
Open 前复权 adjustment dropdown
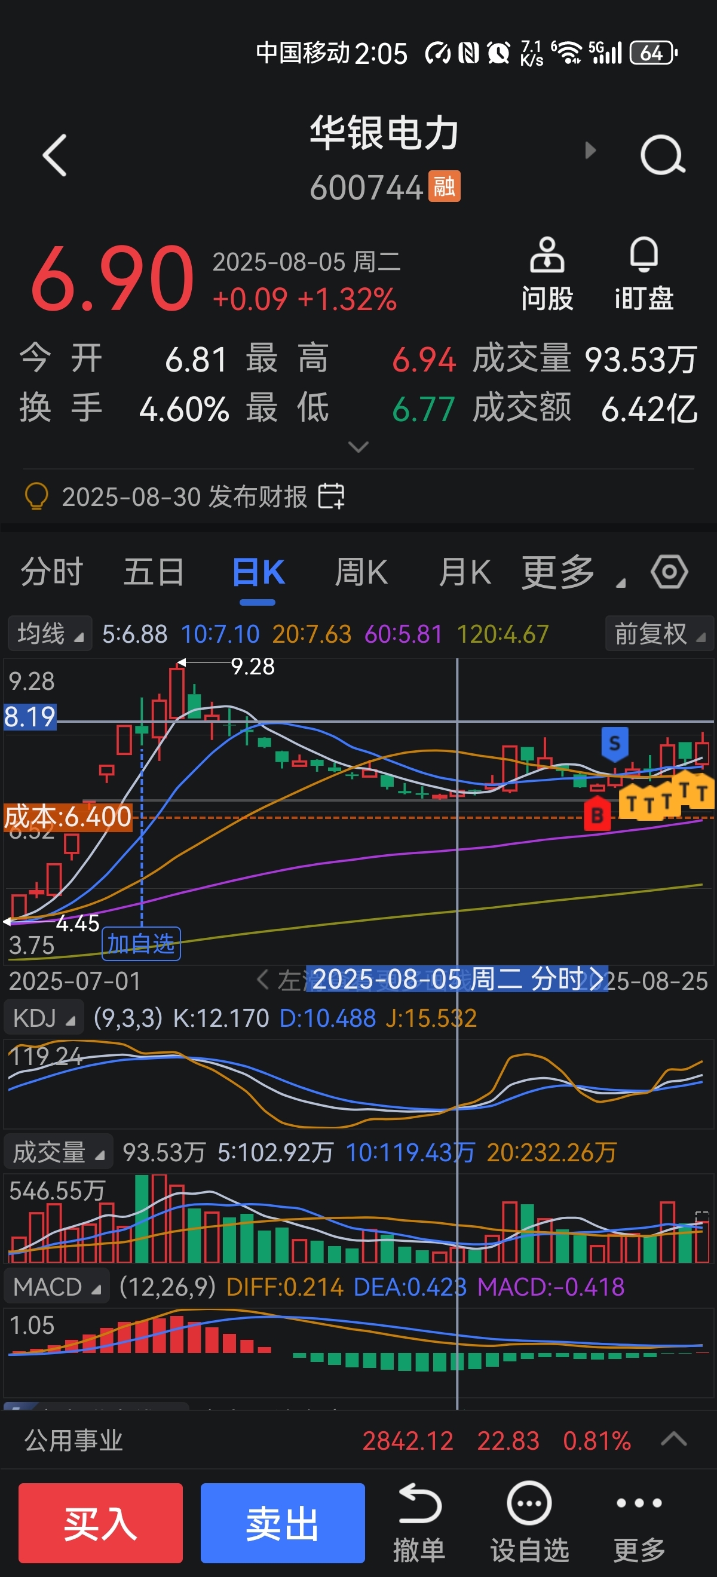pyautogui.click(x=660, y=634)
